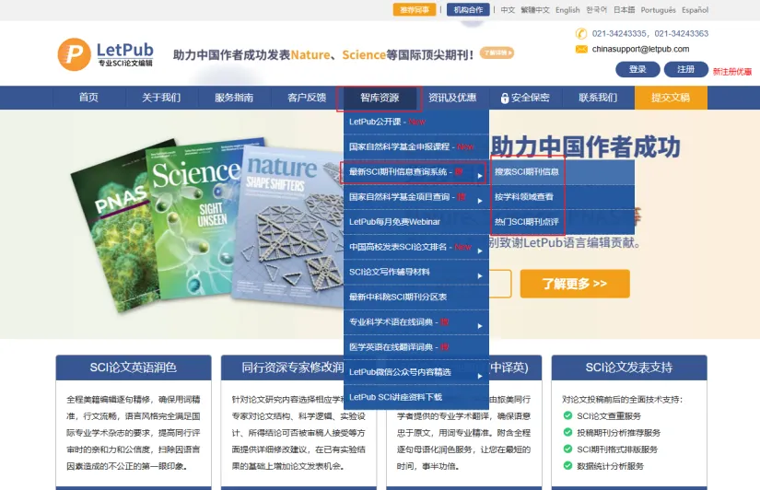Open the 同行资深专家修改润色 card header
Screen dimensions: 760x490
(283, 367)
